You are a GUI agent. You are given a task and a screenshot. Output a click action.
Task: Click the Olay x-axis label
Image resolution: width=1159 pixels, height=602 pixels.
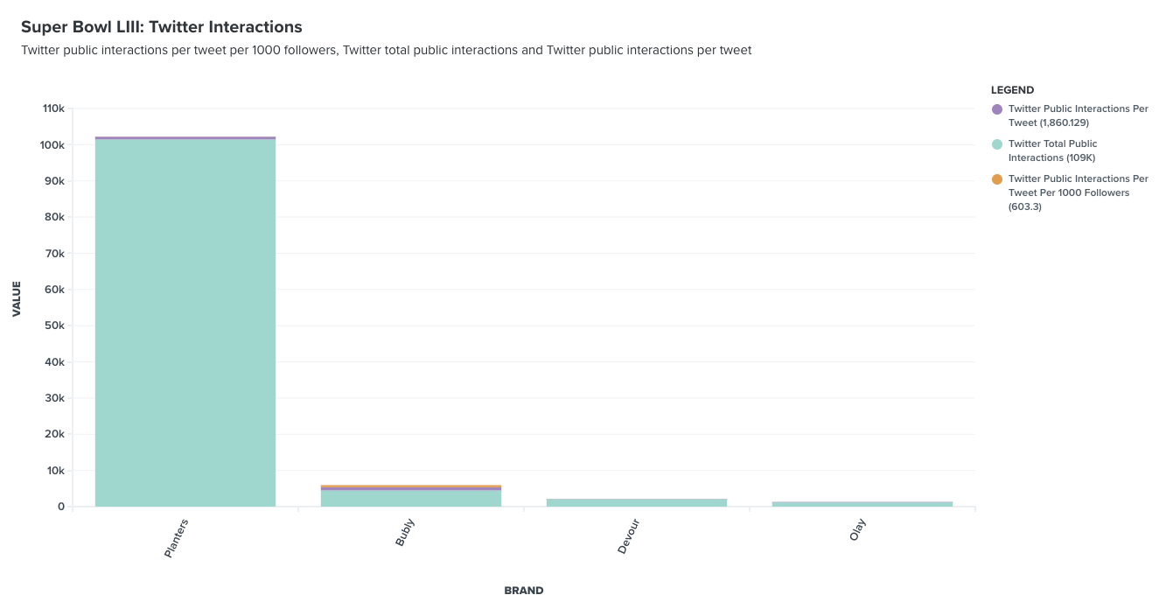point(858,529)
